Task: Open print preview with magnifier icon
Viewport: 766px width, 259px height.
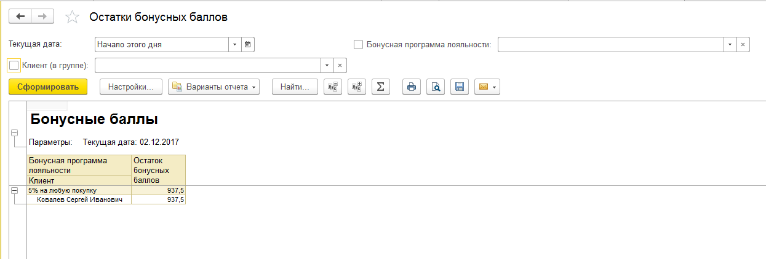Action: 436,87
